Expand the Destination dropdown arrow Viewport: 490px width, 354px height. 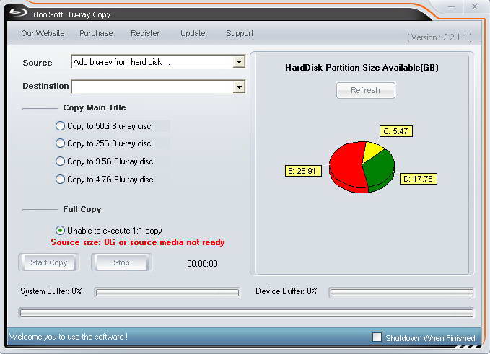pos(239,87)
